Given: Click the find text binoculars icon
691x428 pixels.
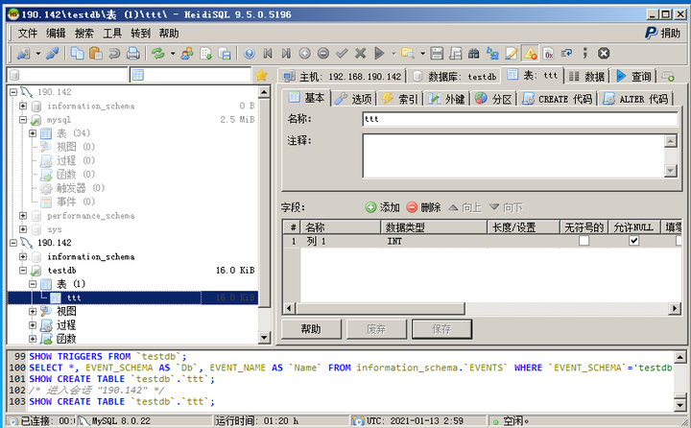Looking at the screenshot, I should pyautogui.click(x=474, y=54).
